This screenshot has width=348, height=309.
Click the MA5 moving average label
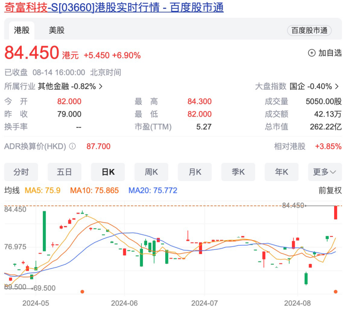[43, 190]
